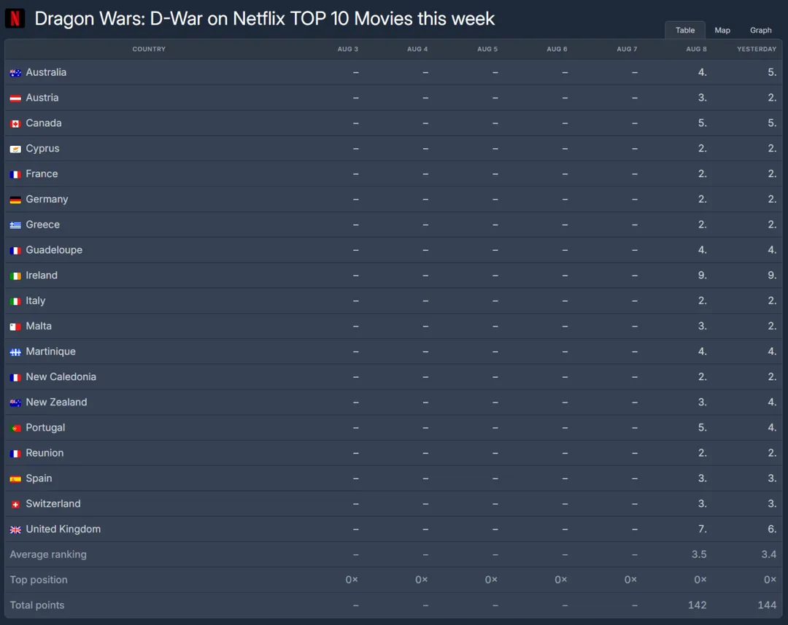Screen dimensions: 788x625
Task: Open the Martinique country link
Action: point(51,352)
